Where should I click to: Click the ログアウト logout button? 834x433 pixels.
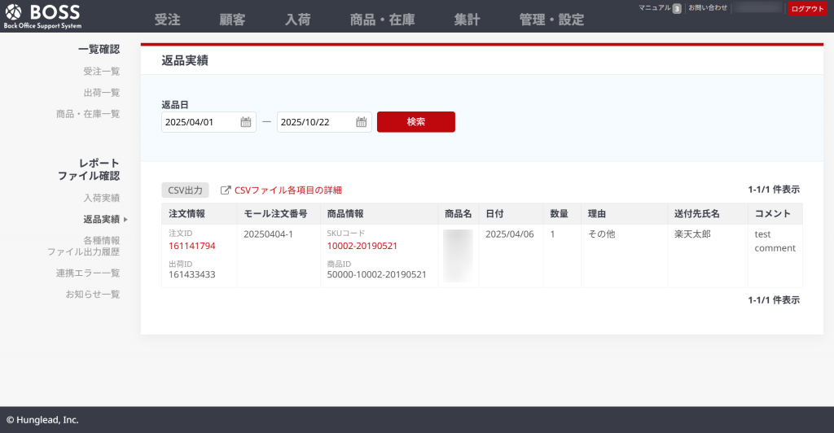tap(807, 9)
